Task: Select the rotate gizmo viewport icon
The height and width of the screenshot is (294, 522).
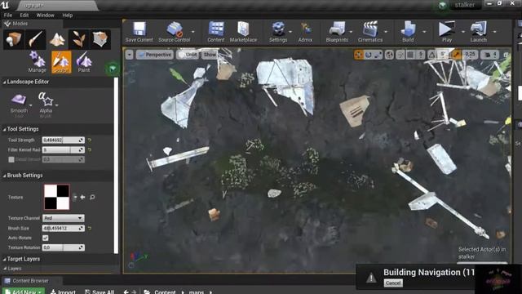Action: coord(368,55)
